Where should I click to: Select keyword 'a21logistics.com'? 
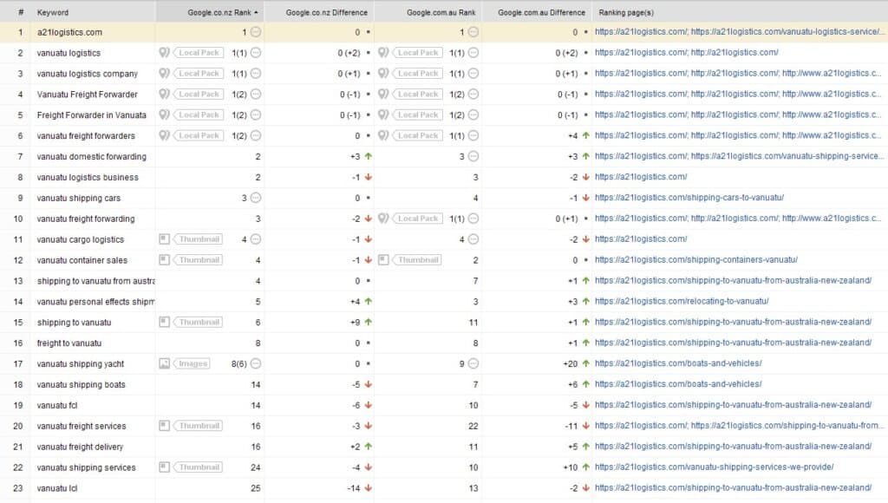[69, 32]
